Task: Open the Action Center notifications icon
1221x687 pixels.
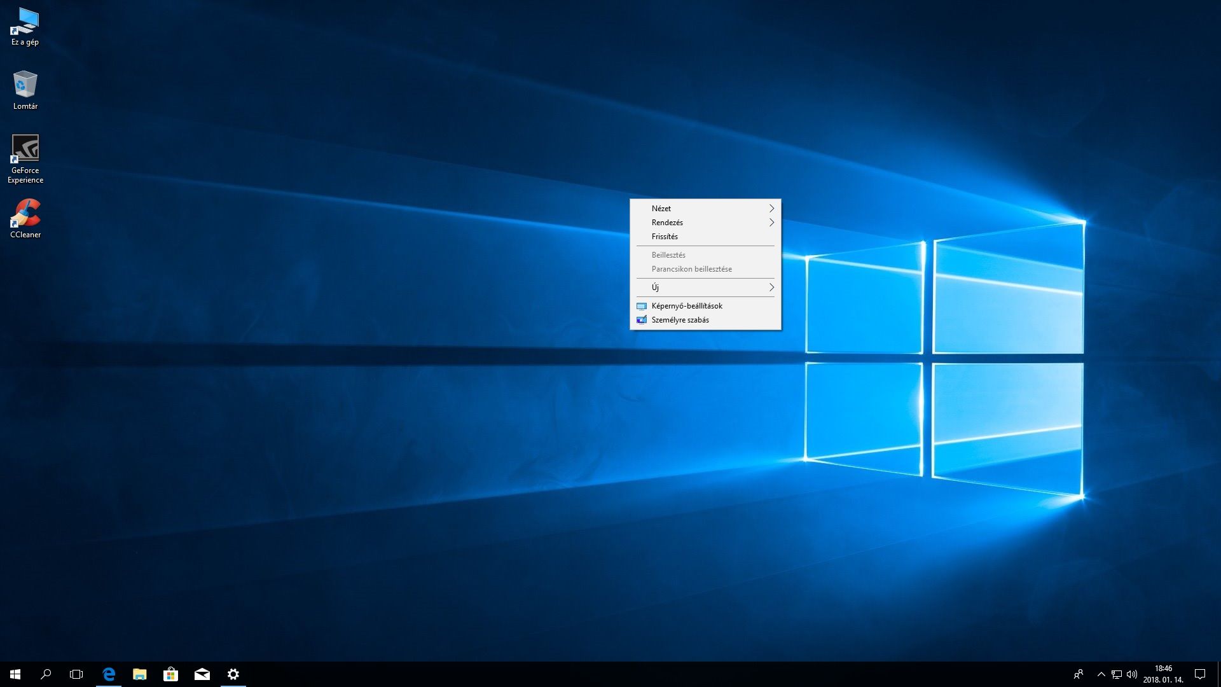Action: coord(1200,674)
